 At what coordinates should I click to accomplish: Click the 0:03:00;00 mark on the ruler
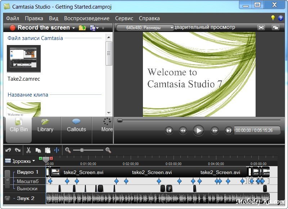[174, 164]
